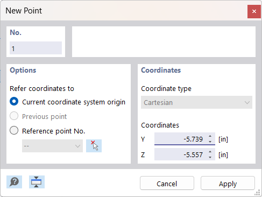Increase the Y coordinate with up arrow
Viewport: 262px width, 197px height.
point(210,136)
